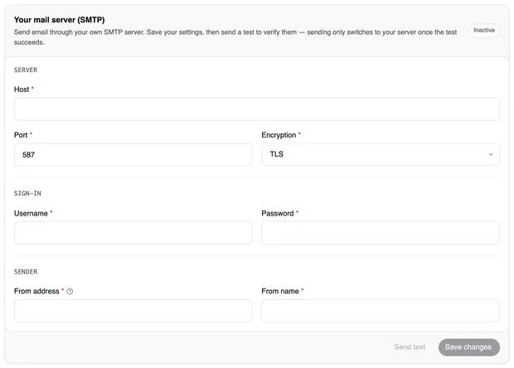The width and height of the screenshot is (514, 368).
Task: Click the Send test button
Action: (410, 347)
